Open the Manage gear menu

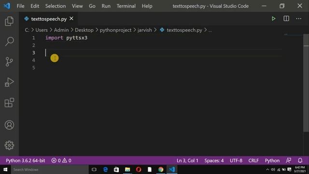(x=9, y=145)
